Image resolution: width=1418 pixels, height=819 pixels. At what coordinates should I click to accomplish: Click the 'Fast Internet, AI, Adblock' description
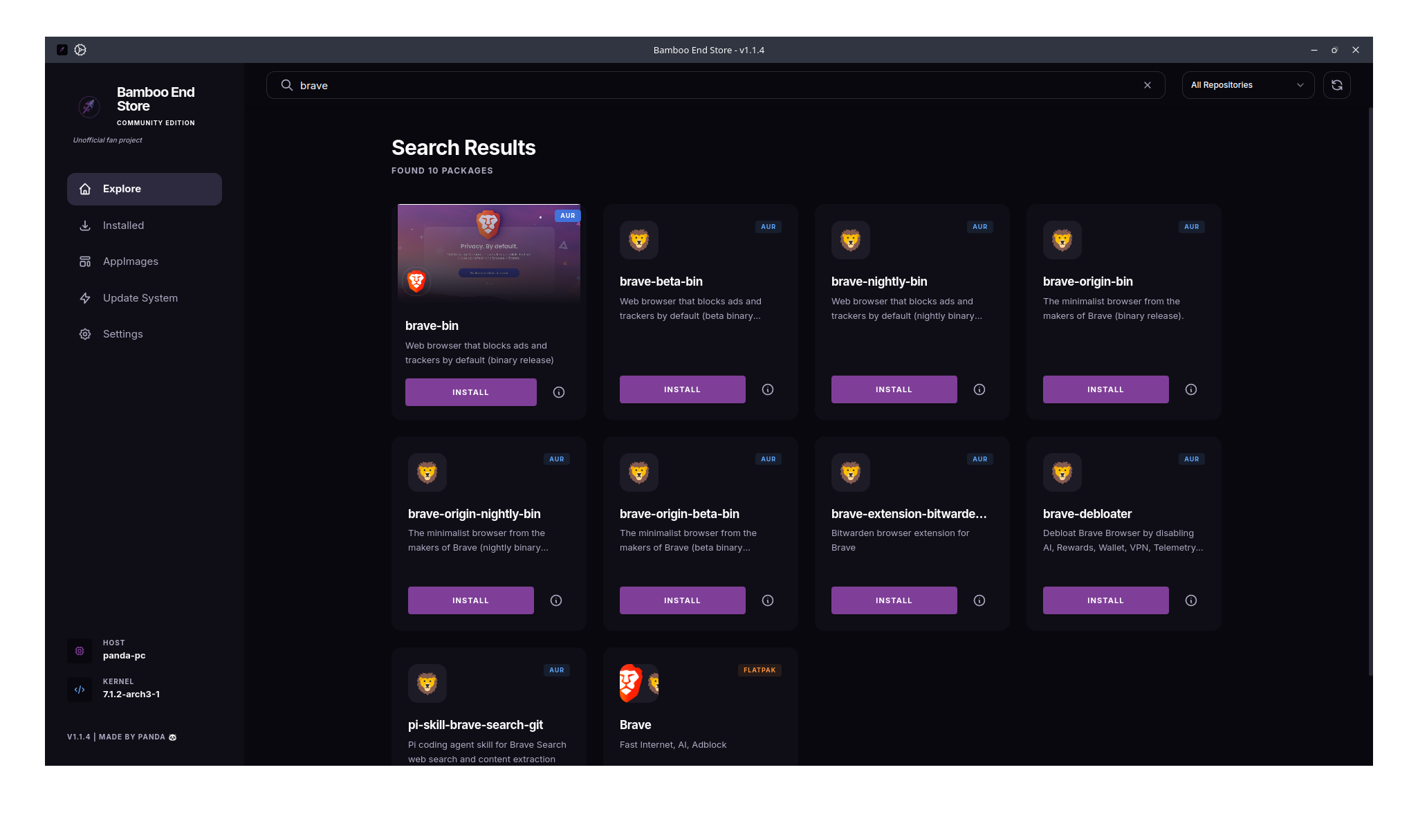673,745
